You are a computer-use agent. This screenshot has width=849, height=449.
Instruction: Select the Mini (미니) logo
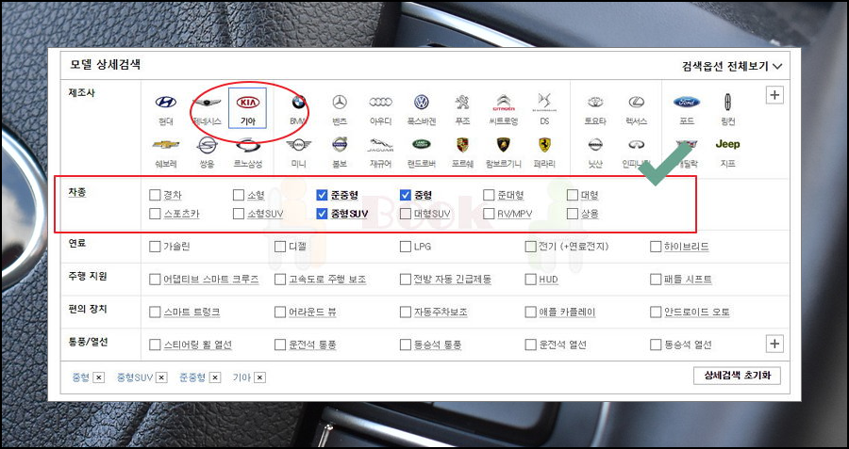(x=298, y=145)
